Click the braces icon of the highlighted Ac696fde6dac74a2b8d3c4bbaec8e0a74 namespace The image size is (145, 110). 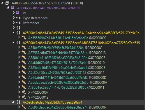18,102
